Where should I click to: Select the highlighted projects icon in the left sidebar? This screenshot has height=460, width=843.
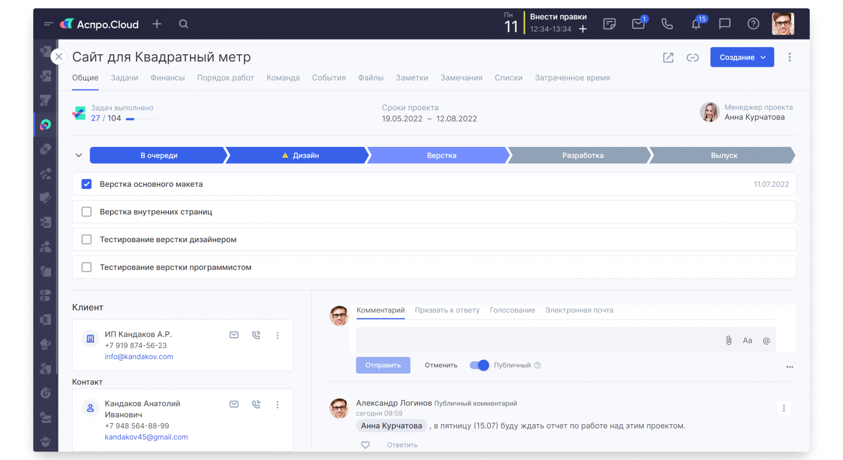tap(46, 125)
